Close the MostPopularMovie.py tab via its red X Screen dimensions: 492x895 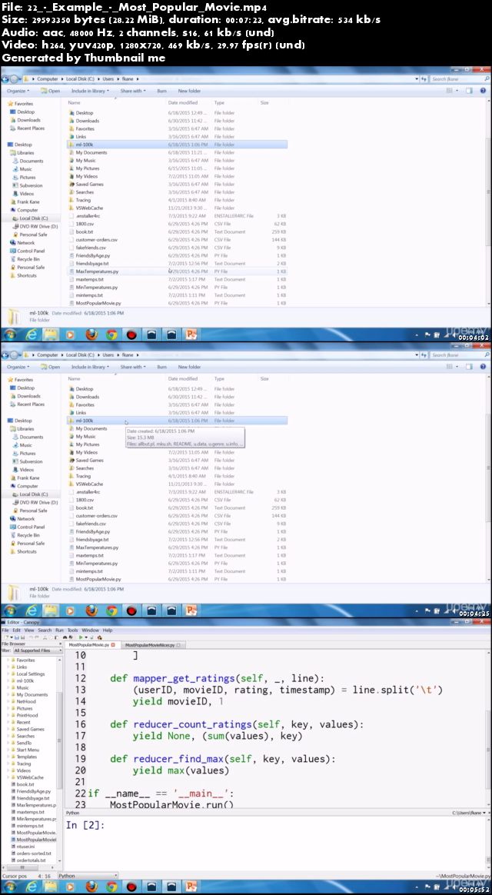(113, 644)
